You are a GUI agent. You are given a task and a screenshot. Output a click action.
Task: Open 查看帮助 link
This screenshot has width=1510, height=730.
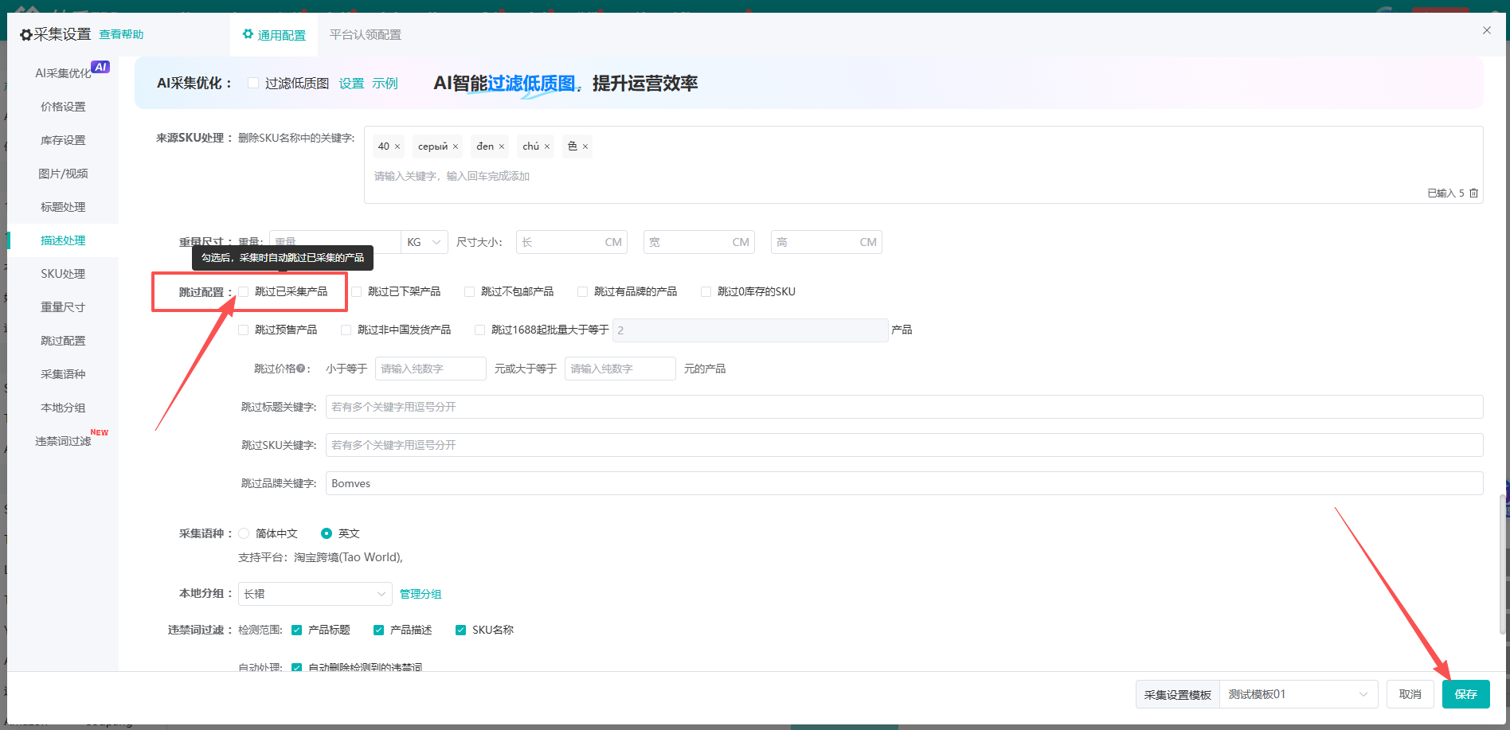coord(121,34)
